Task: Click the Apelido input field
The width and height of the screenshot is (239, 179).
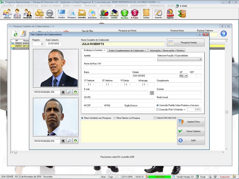Action: pyautogui.click(x=119, y=59)
